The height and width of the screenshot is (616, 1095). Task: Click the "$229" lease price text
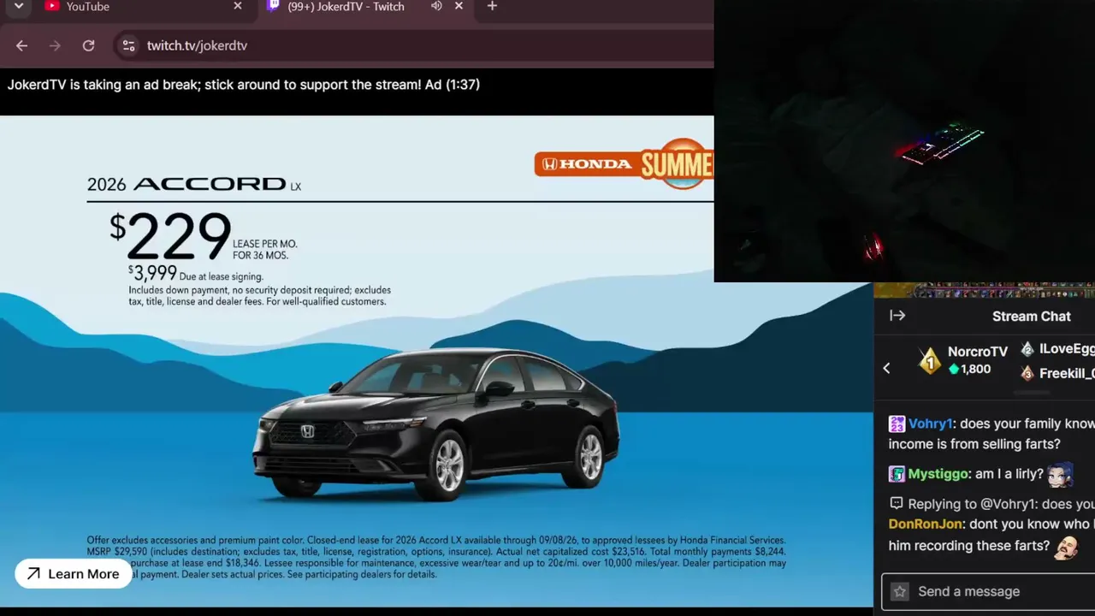[170, 236]
